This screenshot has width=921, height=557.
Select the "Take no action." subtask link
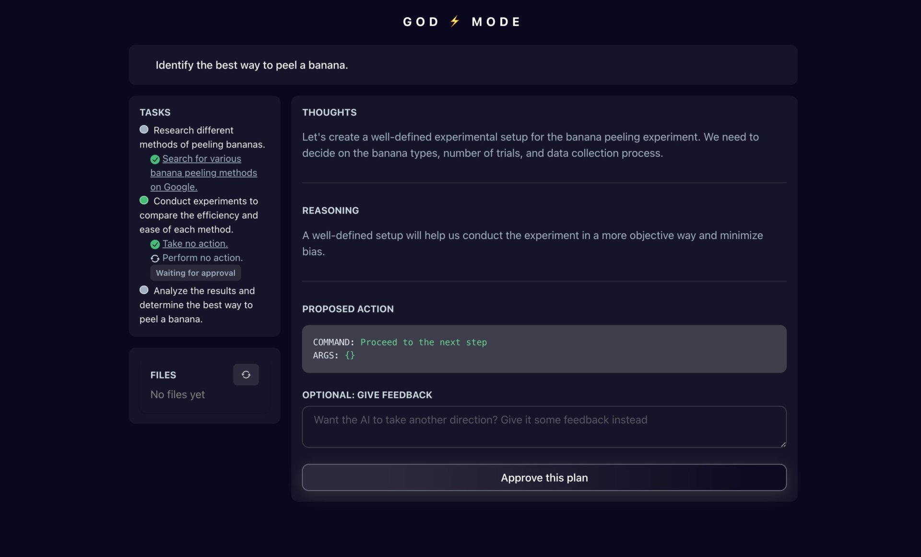pos(195,244)
